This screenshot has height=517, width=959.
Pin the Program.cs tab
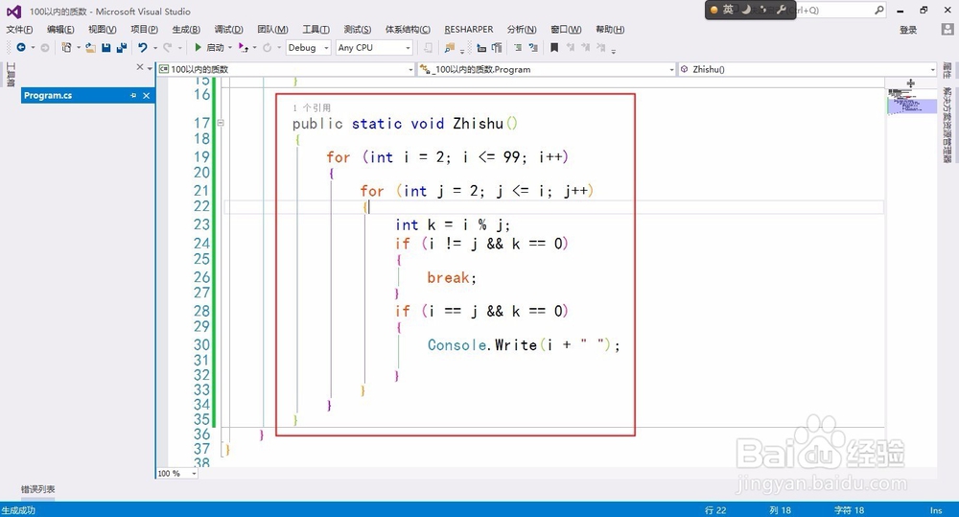(133, 96)
